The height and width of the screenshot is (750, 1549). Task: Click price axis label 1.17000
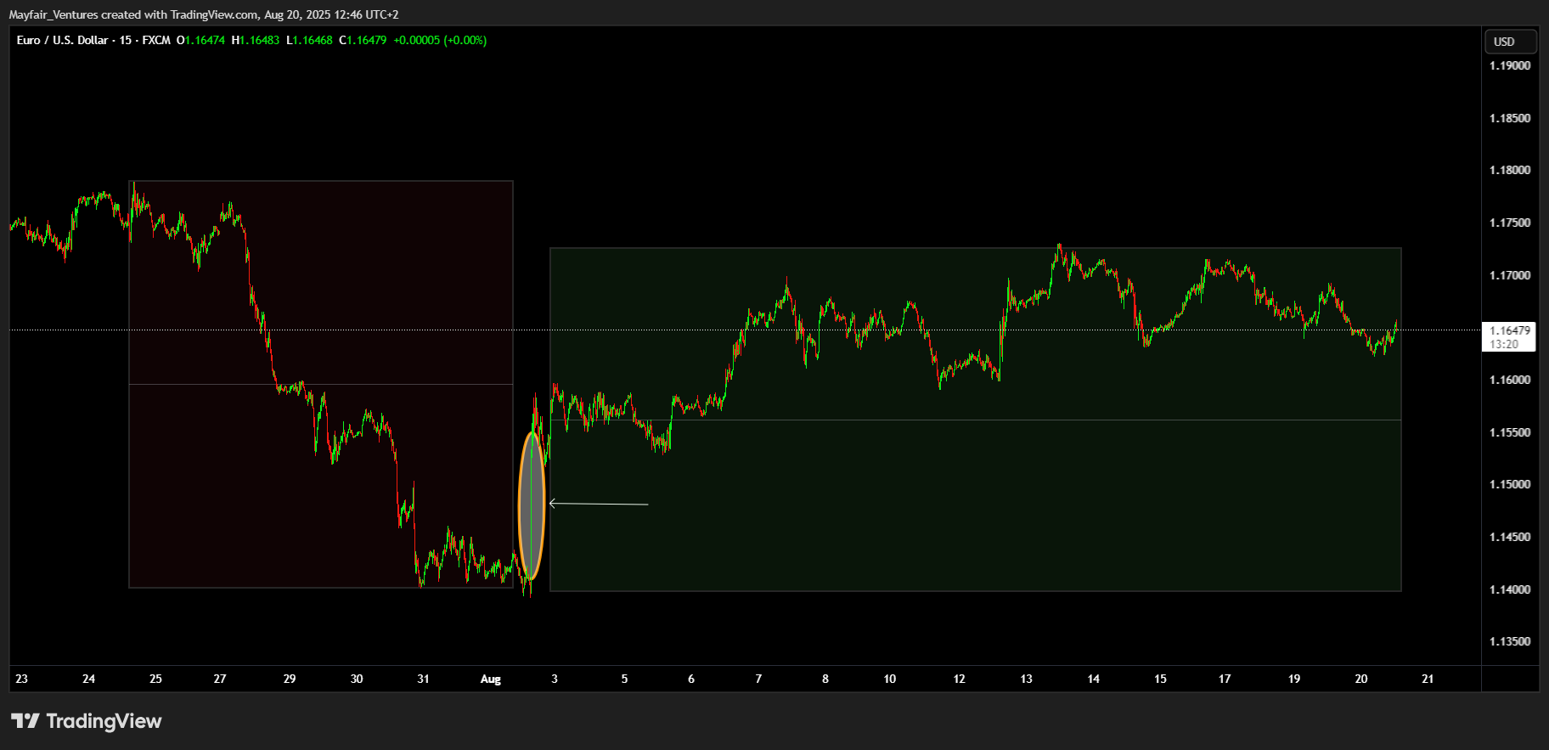tap(1510, 275)
